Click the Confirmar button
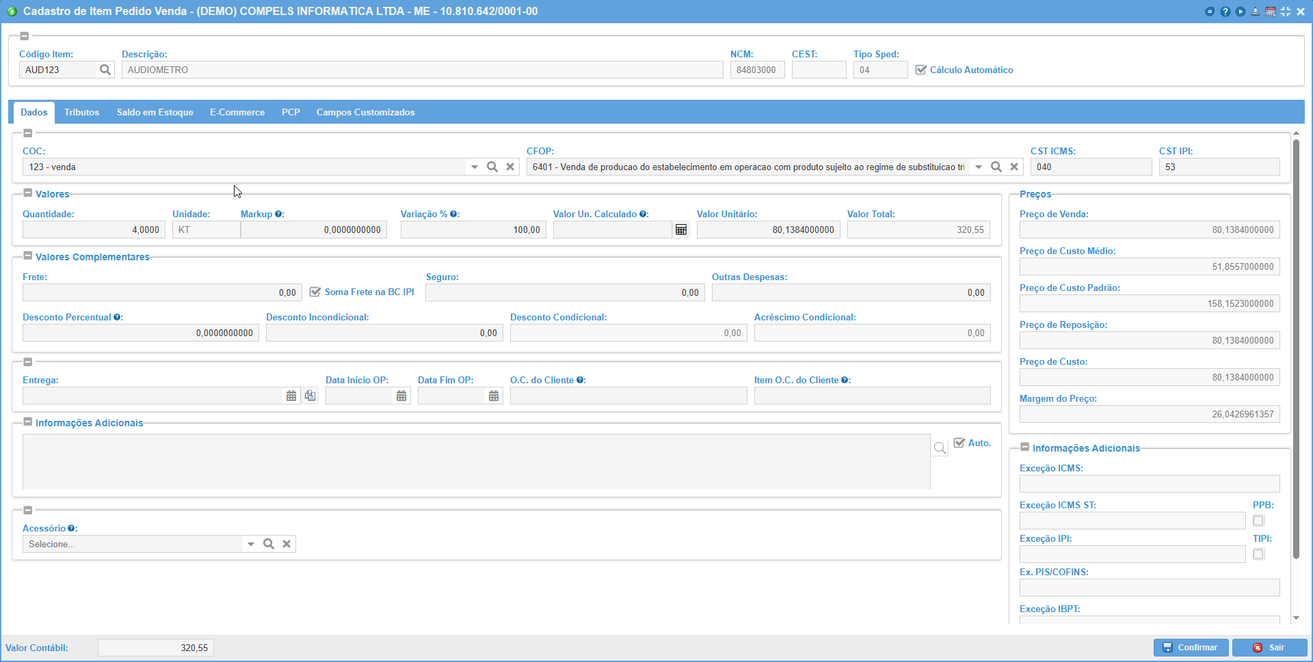The image size is (1313, 662). (1191, 648)
